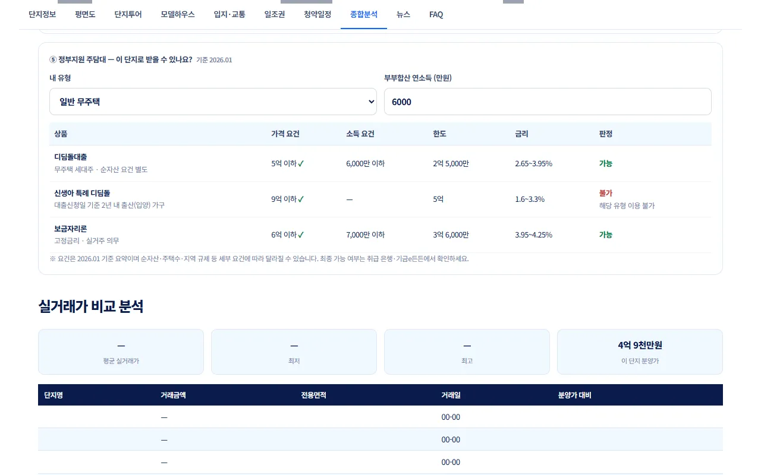Select the 모델하우스 tab
The width and height of the screenshot is (761, 475).
point(178,14)
